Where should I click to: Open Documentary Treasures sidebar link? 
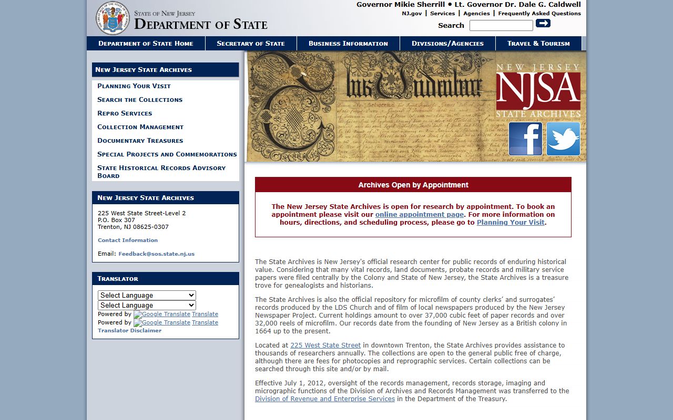point(140,141)
